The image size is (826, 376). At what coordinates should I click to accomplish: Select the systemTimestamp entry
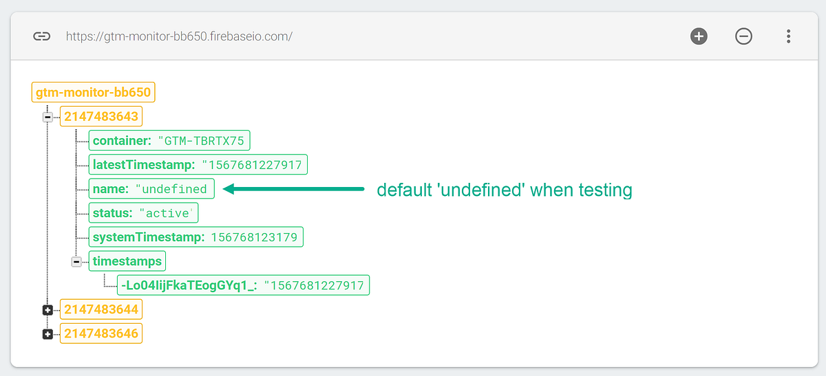click(x=196, y=237)
